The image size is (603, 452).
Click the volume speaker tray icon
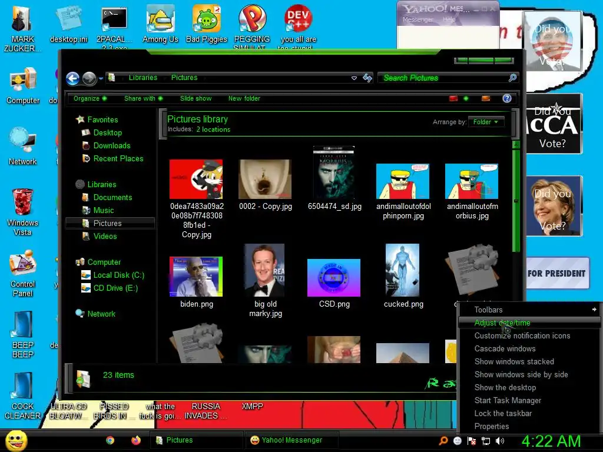[x=500, y=441]
